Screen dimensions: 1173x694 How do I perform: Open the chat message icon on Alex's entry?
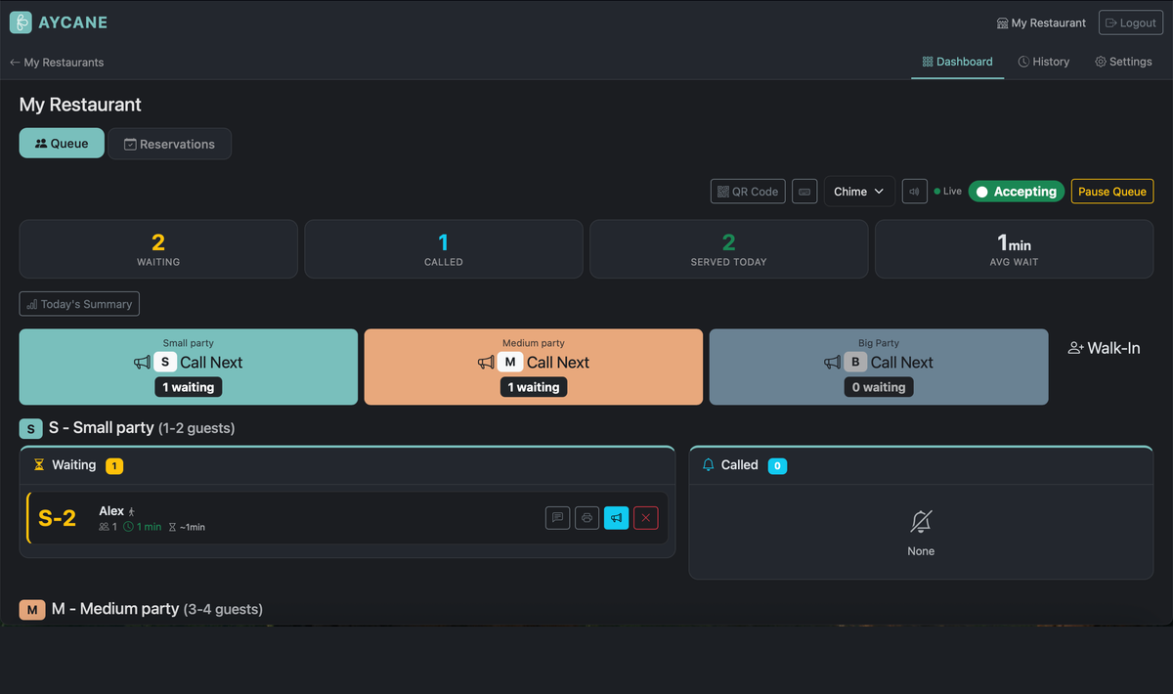(x=557, y=517)
